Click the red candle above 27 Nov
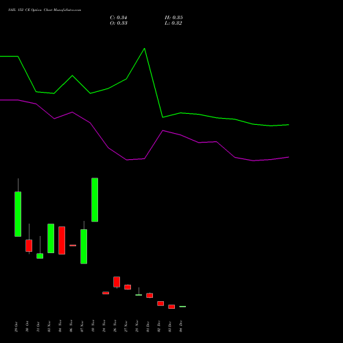Image resolution: width=343 pixels, height=343 pixels. click(128, 287)
